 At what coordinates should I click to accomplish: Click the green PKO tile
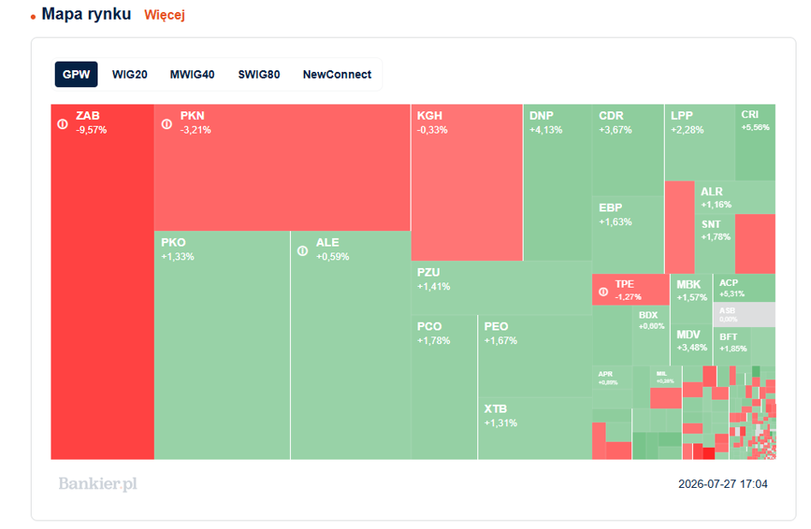tap(222, 345)
